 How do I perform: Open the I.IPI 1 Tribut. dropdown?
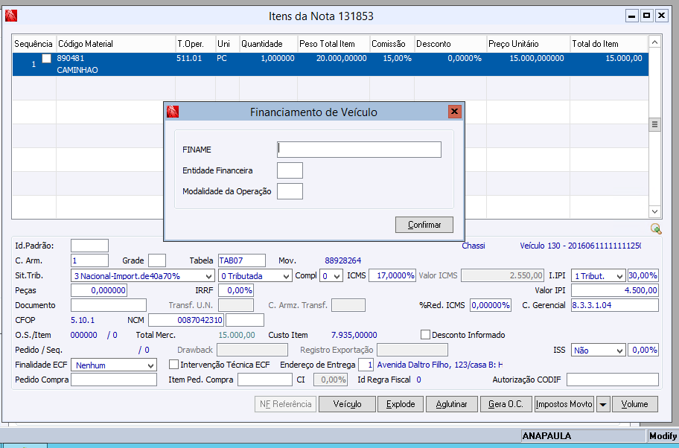click(620, 276)
